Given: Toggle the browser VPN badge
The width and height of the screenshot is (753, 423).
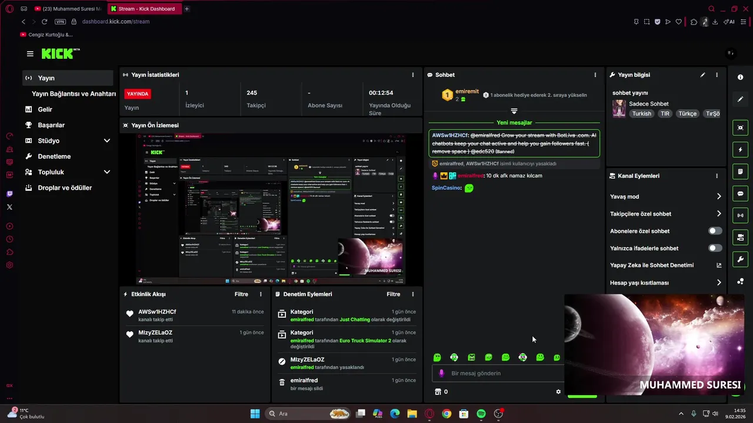Looking at the screenshot, I should 60,22.
